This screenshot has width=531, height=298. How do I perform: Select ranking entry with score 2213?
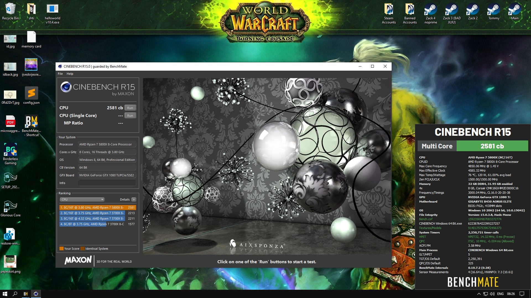[x=98, y=213]
